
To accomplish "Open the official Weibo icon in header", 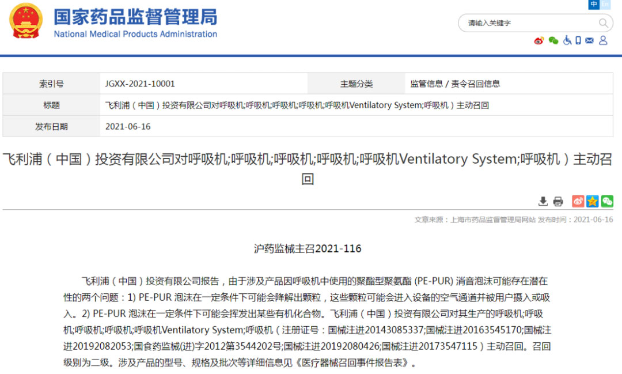I will [x=539, y=40].
